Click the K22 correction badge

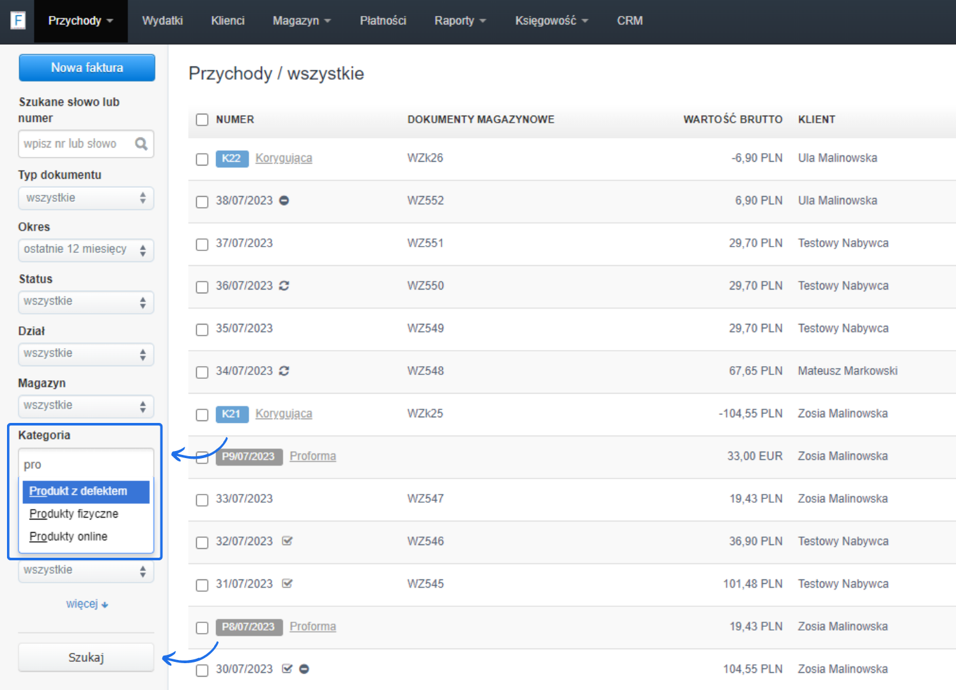(231, 158)
